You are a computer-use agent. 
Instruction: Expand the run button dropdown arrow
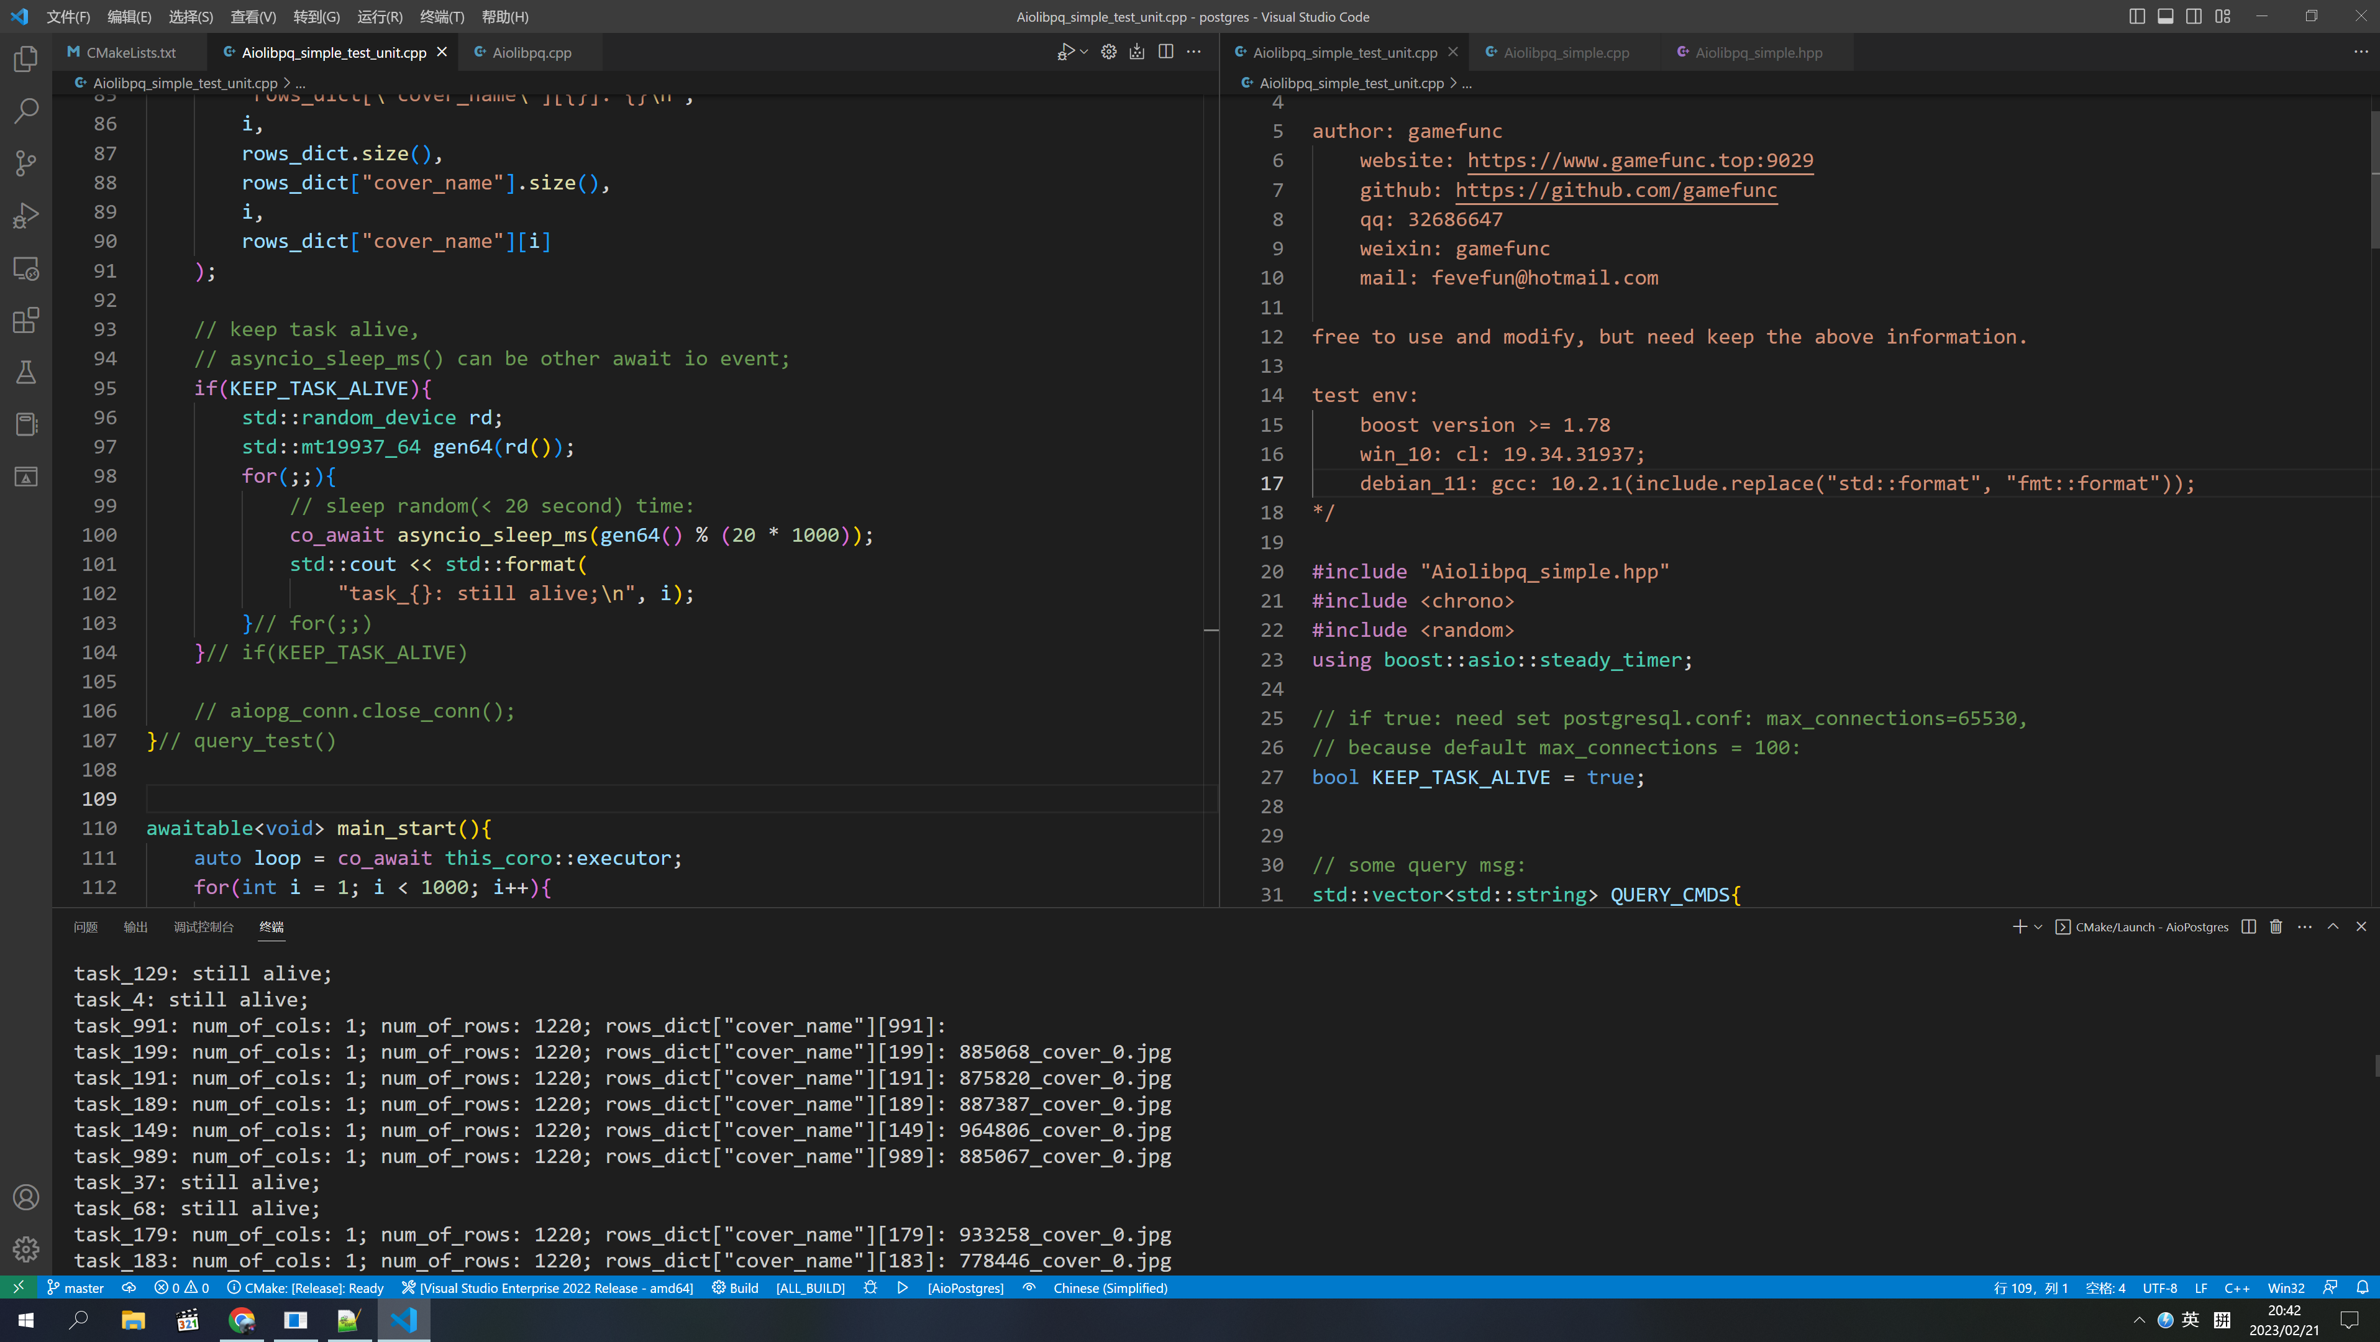click(x=1083, y=52)
